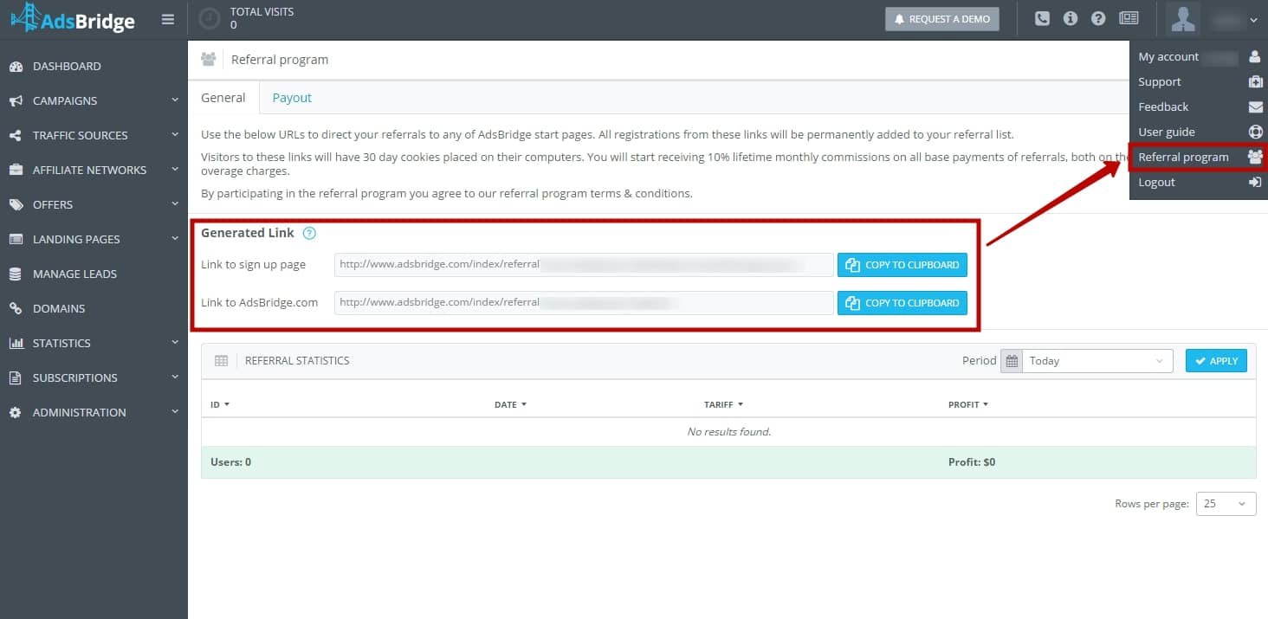
Task: Click the Total Visits clock icon
Action: [x=209, y=18]
